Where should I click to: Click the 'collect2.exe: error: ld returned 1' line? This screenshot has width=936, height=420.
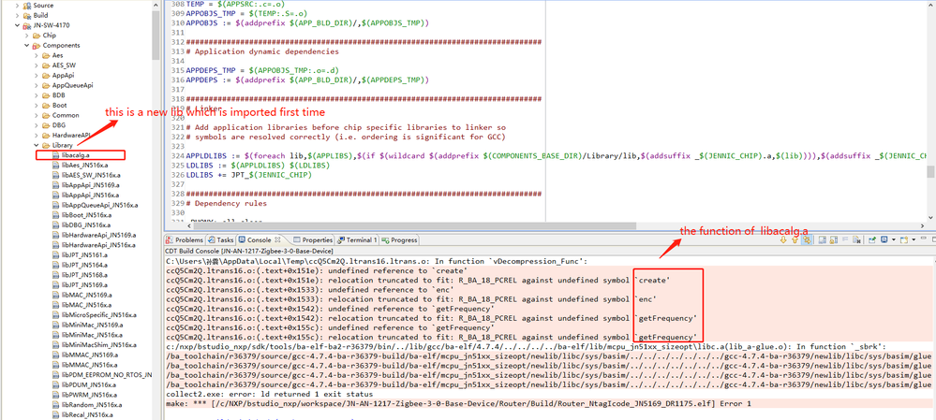point(270,395)
